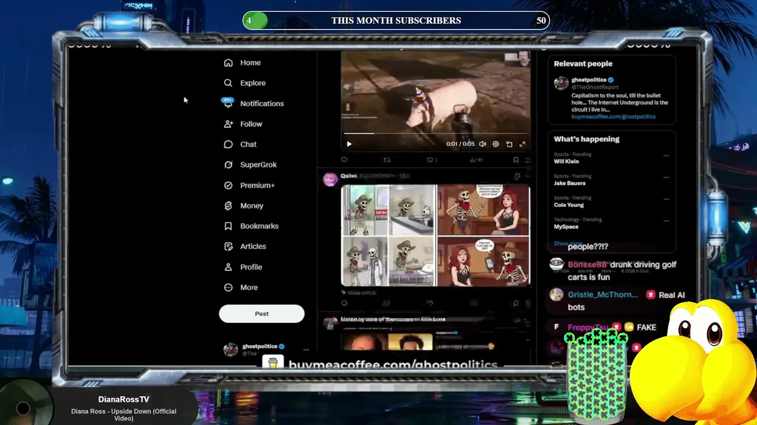
Task: Open the Explore magnifier icon
Action: (228, 83)
